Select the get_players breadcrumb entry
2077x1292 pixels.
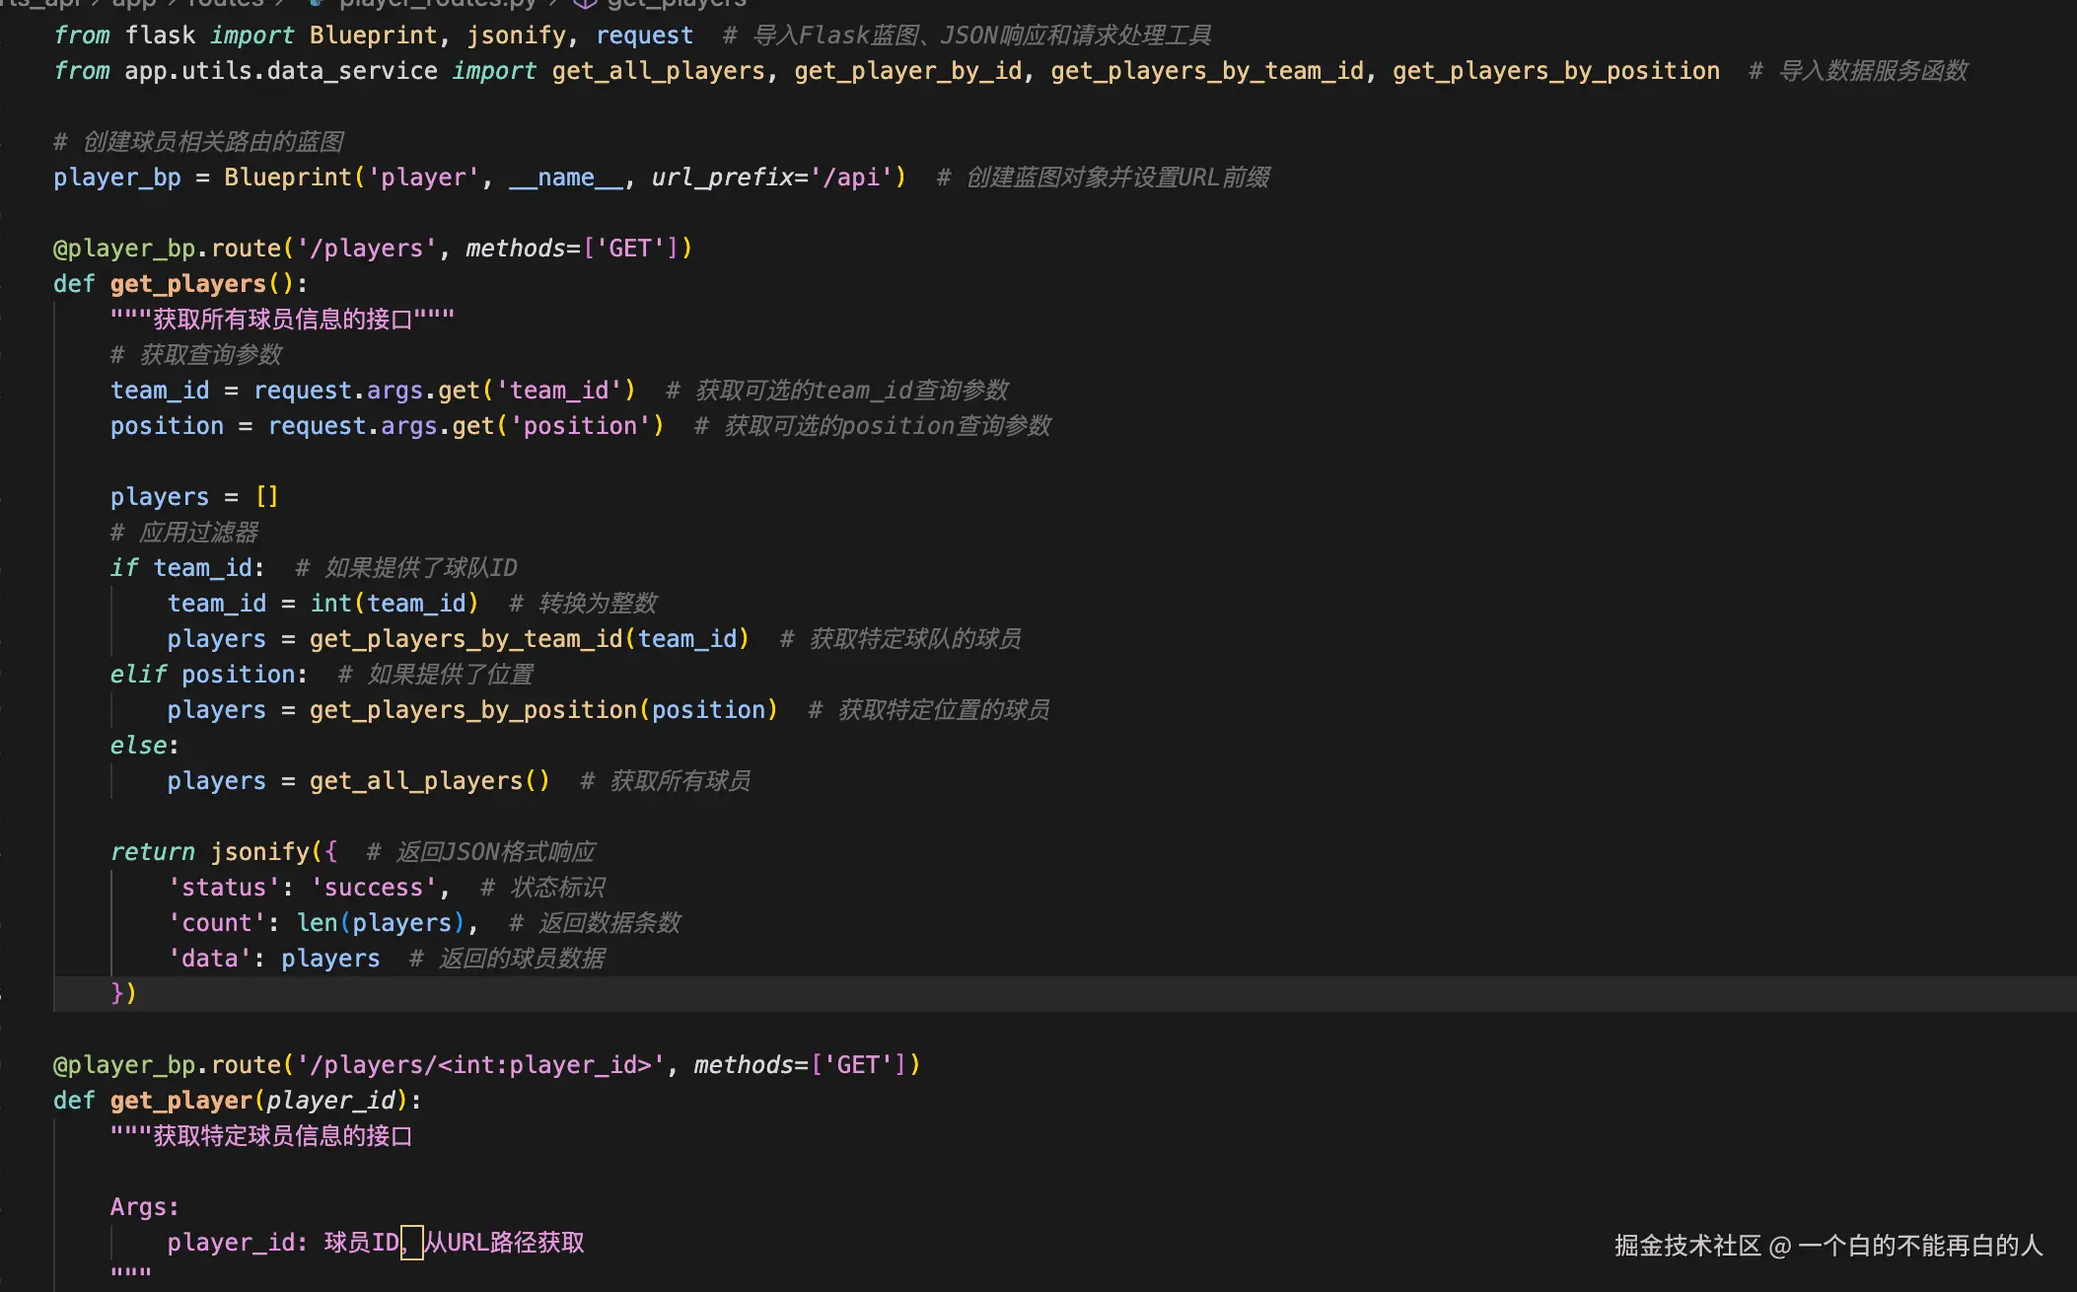(676, 3)
